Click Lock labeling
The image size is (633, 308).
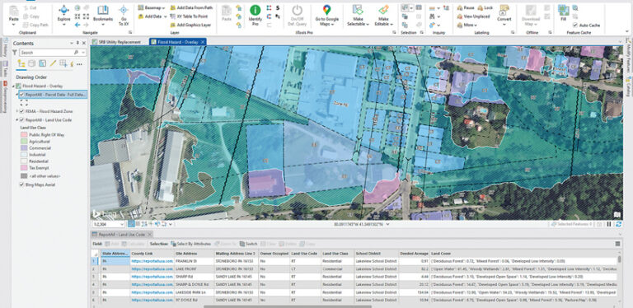[485, 7]
